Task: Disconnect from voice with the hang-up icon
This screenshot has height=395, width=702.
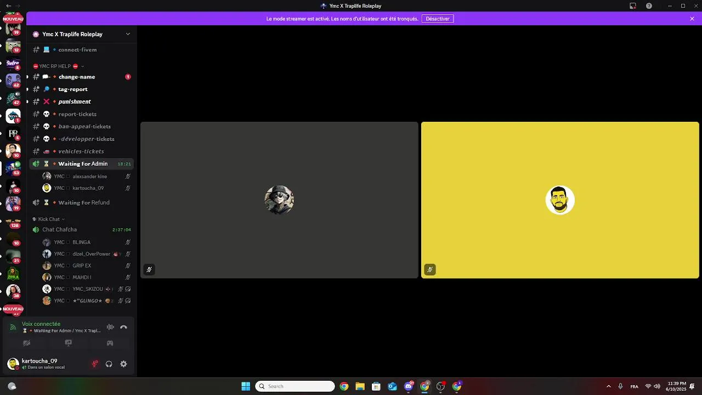Action: click(x=123, y=327)
